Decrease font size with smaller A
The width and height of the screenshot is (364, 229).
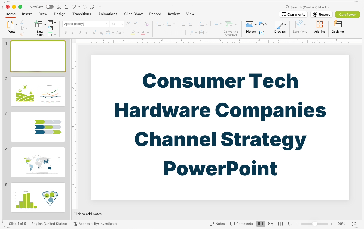tap(136, 24)
